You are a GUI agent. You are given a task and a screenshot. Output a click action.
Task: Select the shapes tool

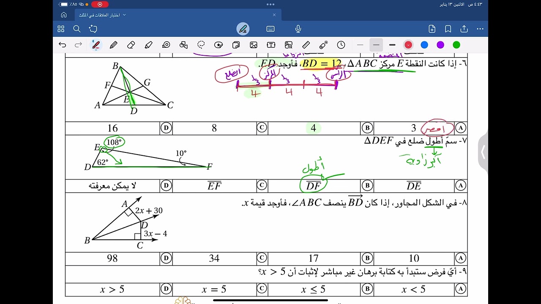[x=183, y=45]
